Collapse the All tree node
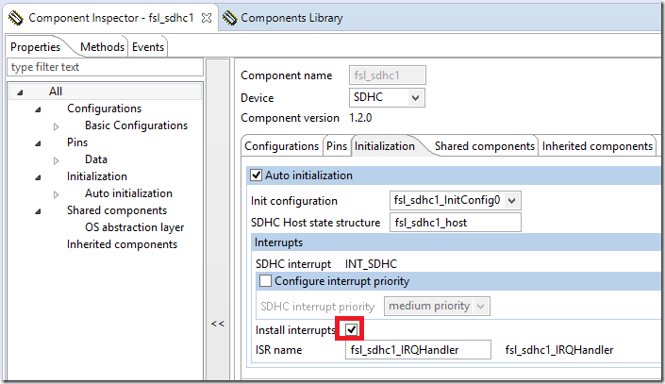The height and width of the screenshot is (384, 665). 20,92
